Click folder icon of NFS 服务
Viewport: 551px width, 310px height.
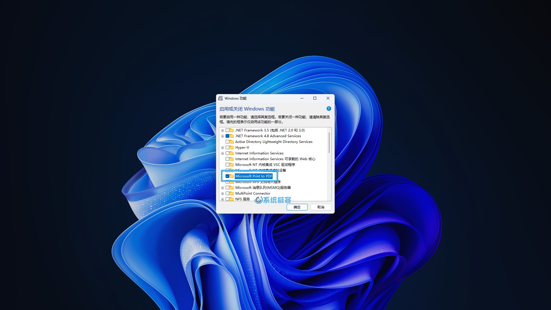pyautogui.click(x=232, y=199)
